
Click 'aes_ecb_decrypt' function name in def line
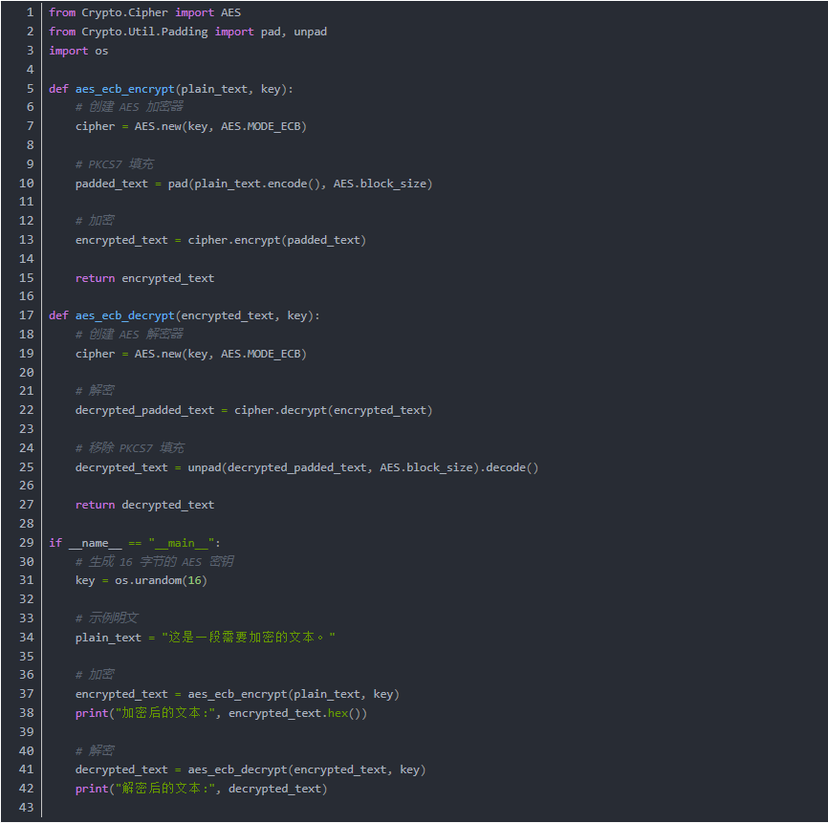(124, 315)
